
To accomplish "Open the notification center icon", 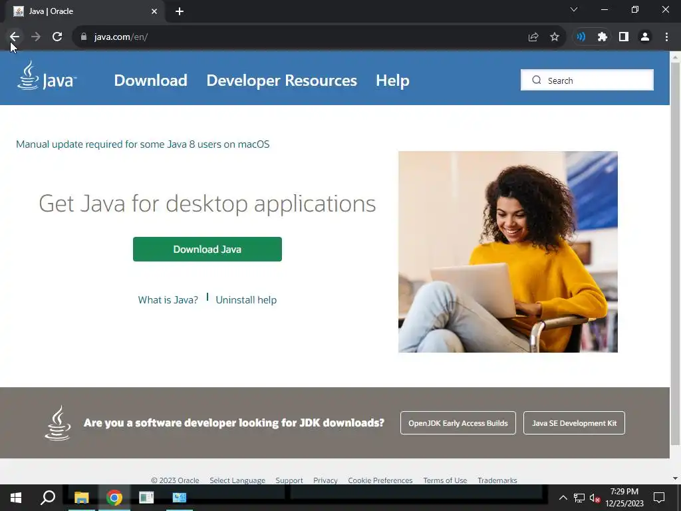I will (659, 498).
